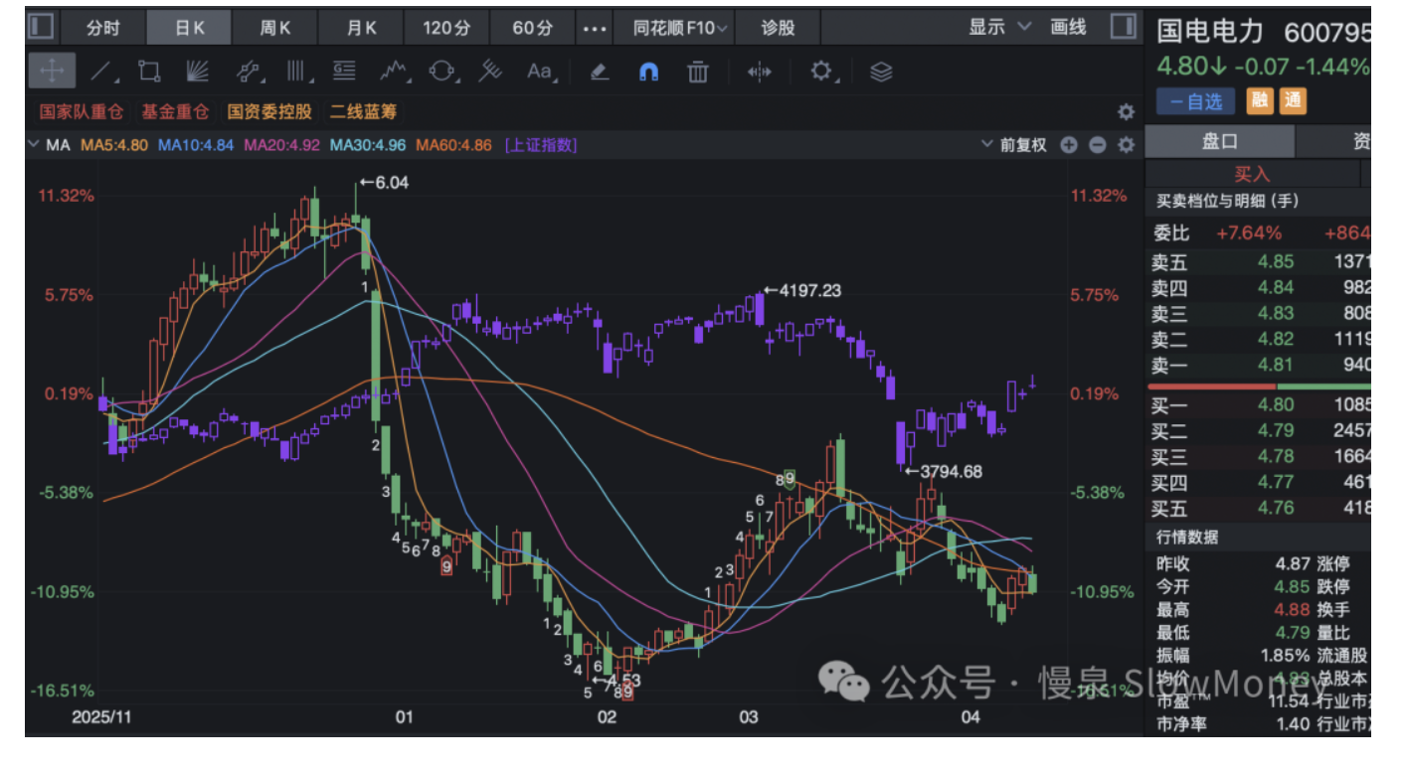The image size is (1408, 773).
Task: Select the circle/ellipse drawing tool
Action: tap(442, 72)
